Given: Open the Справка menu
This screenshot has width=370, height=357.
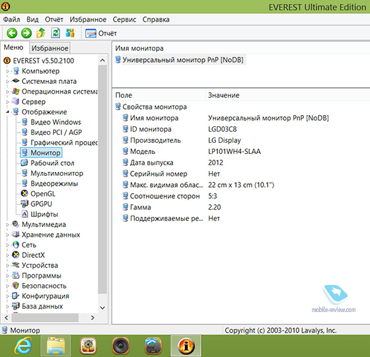Looking at the screenshot, I should pos(156,19).
